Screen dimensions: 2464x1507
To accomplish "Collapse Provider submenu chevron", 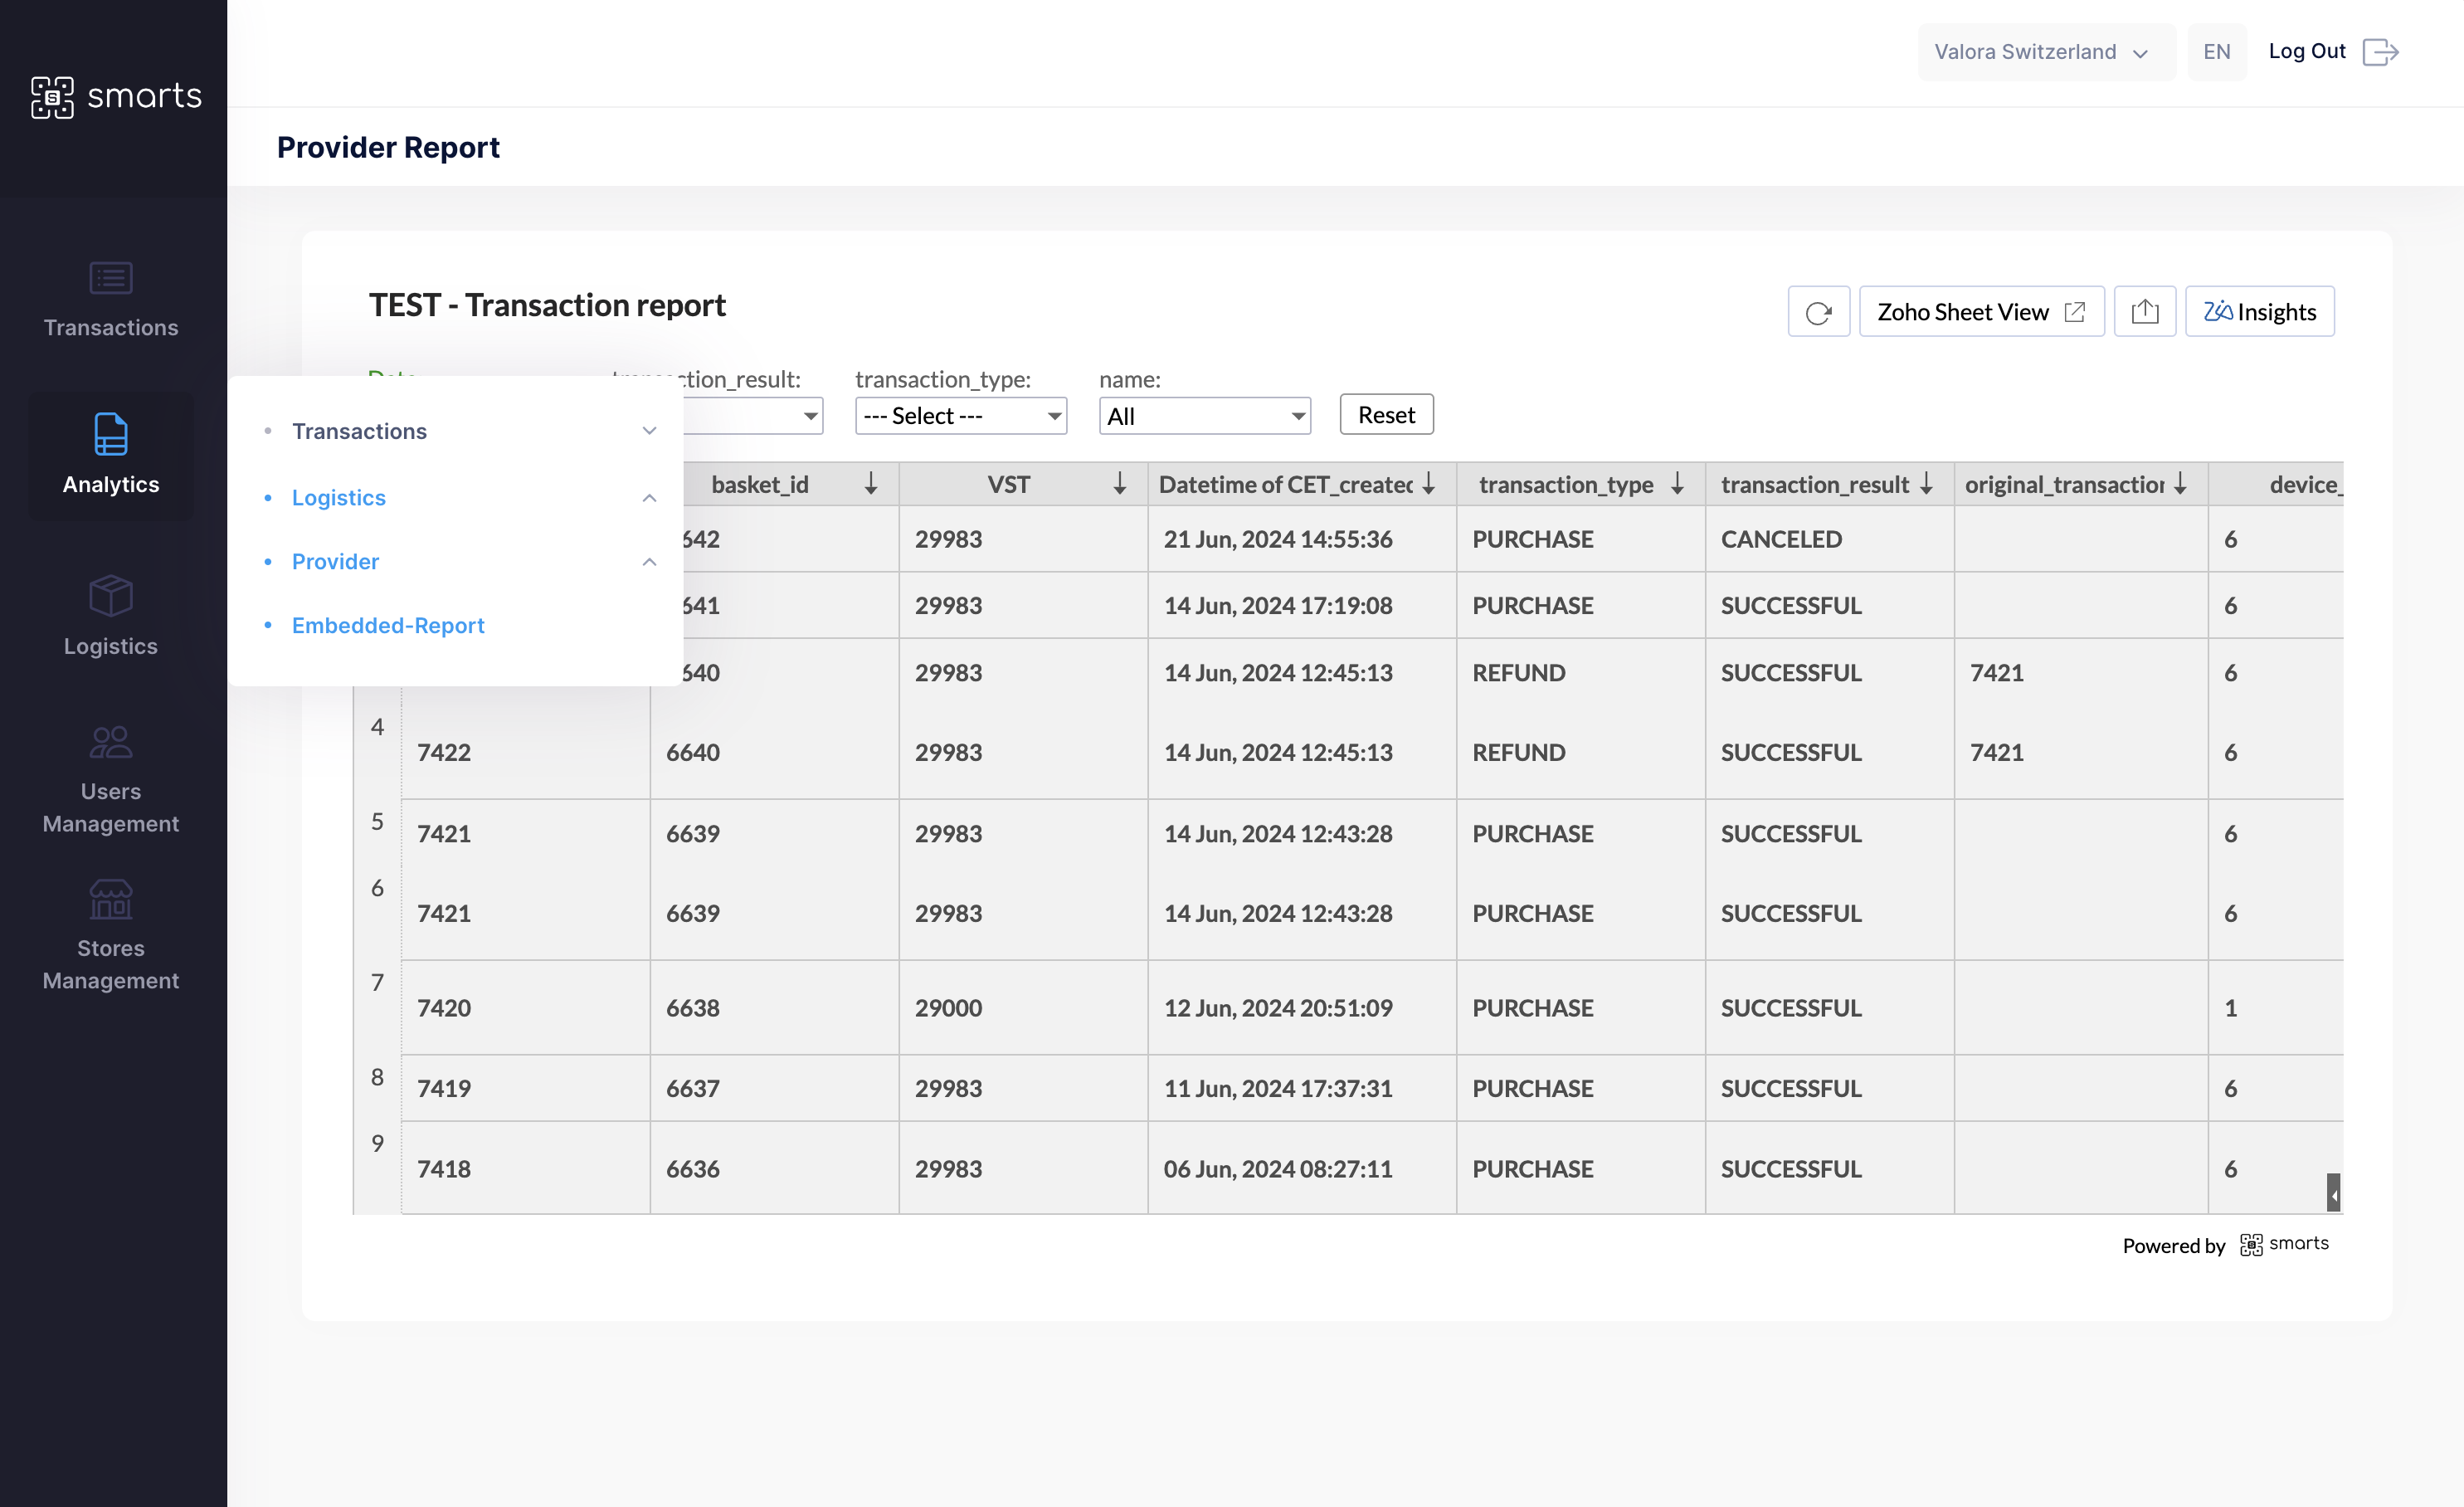I will pos(649,561).
